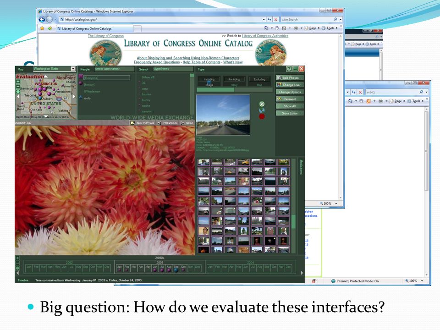Click the home icon in the Library of Congress toolbar

coord(266,28)
